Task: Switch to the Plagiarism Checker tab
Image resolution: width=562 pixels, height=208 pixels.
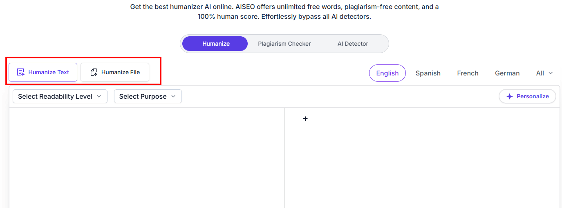Action: (284, 44)
